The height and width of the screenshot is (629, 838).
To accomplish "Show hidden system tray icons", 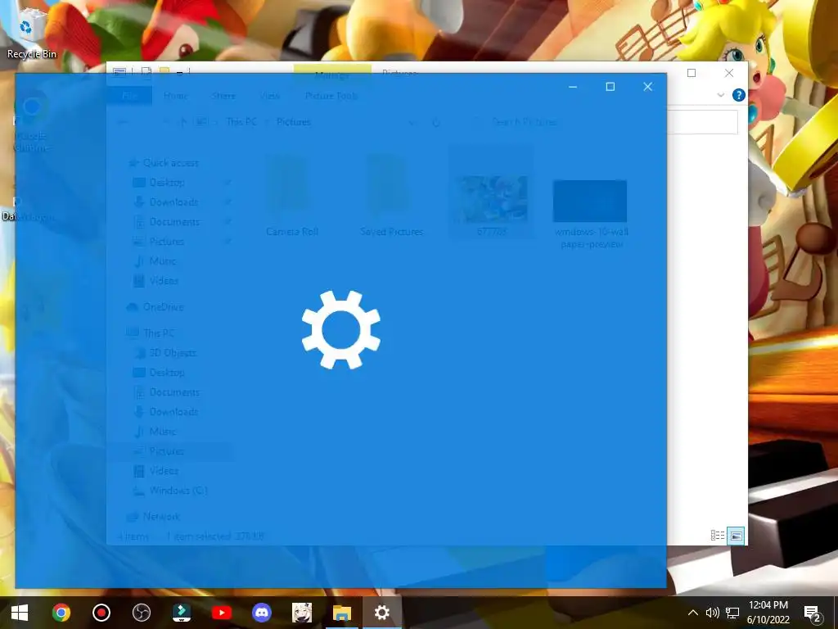I will tap(692, 613).
